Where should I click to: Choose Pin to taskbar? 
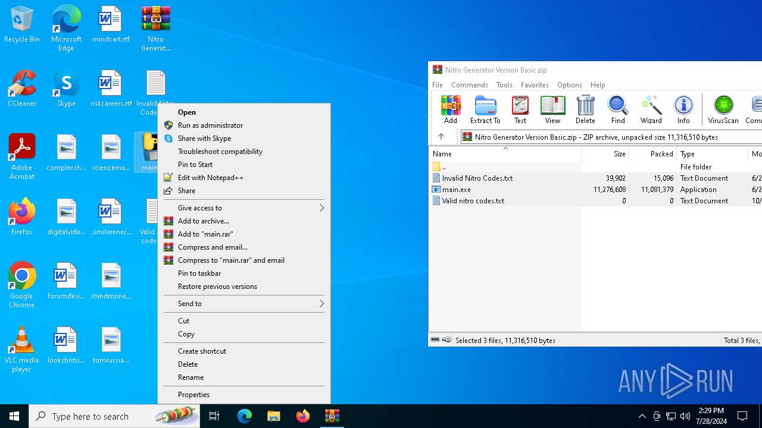click(x=244, y=273)
